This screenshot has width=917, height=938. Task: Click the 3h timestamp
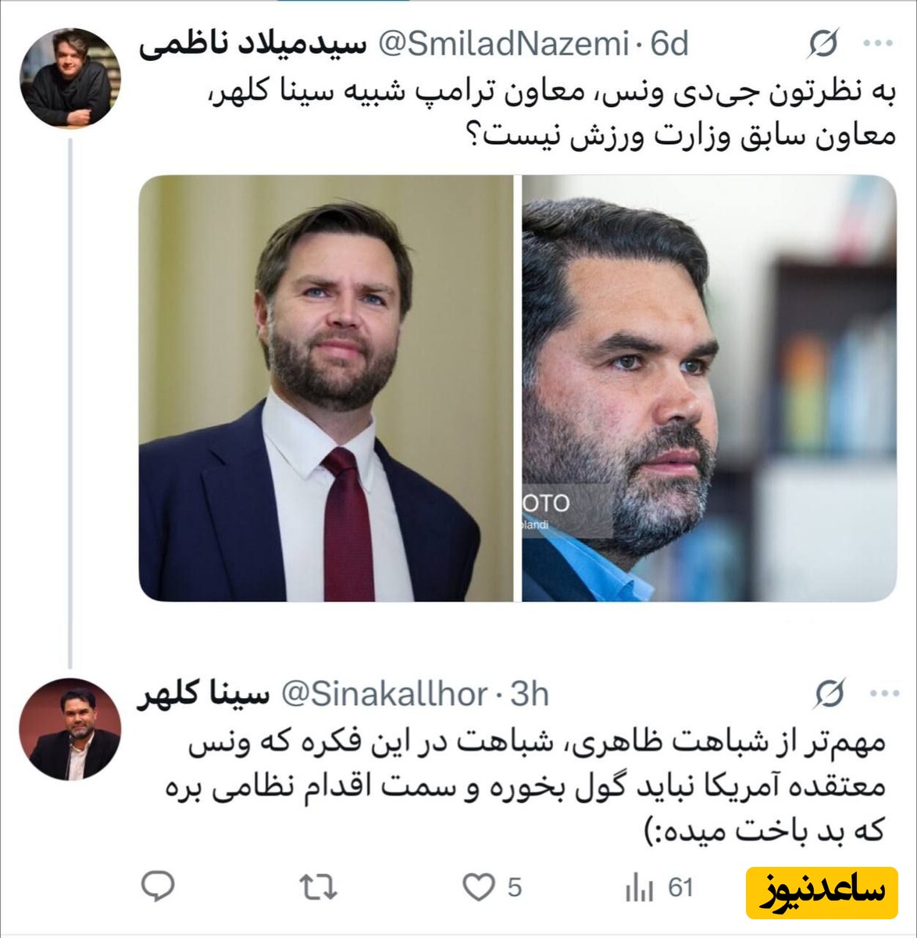pos(530,693)
